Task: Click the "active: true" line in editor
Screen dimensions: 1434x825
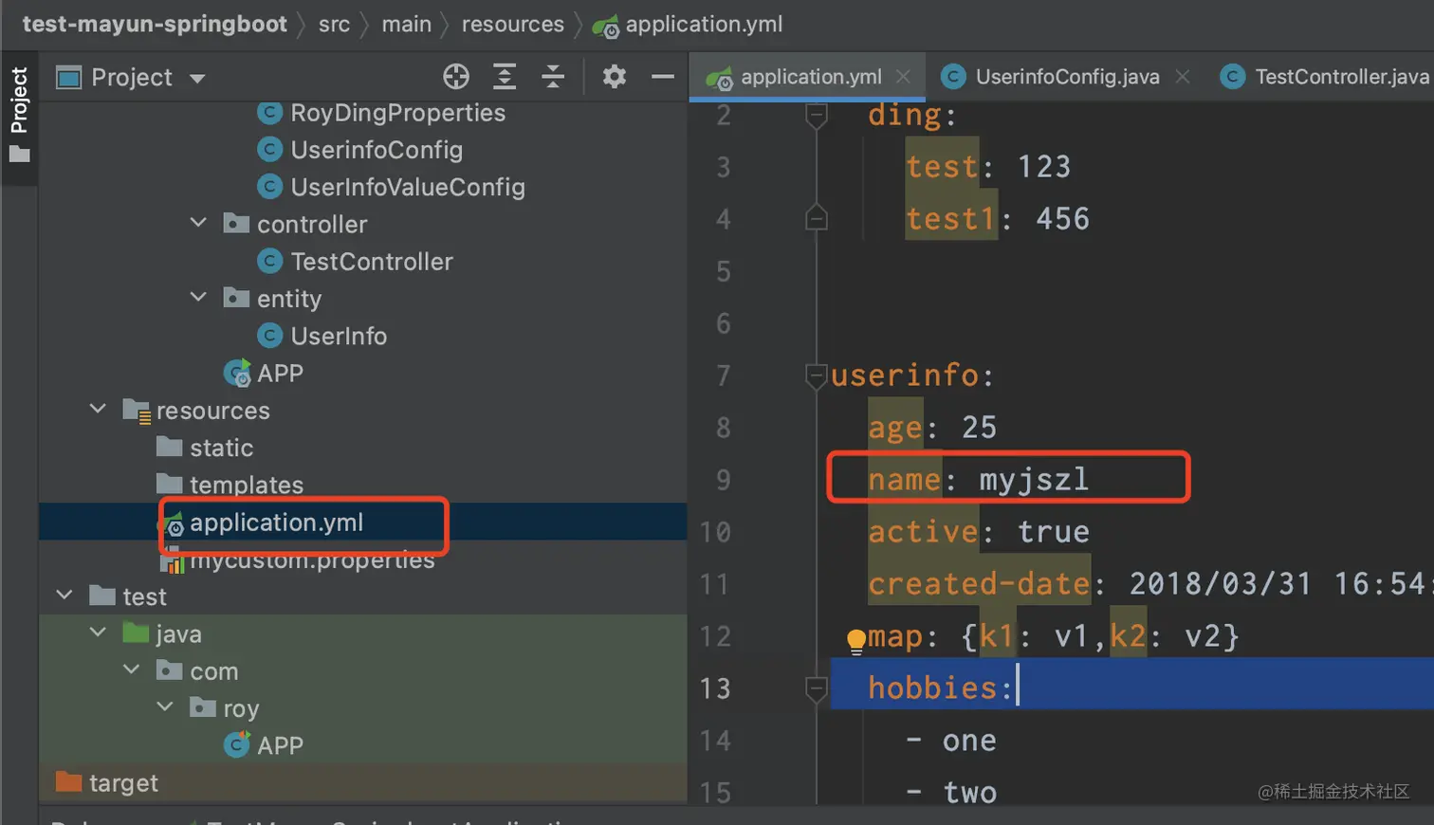Action: coord(979,532)
